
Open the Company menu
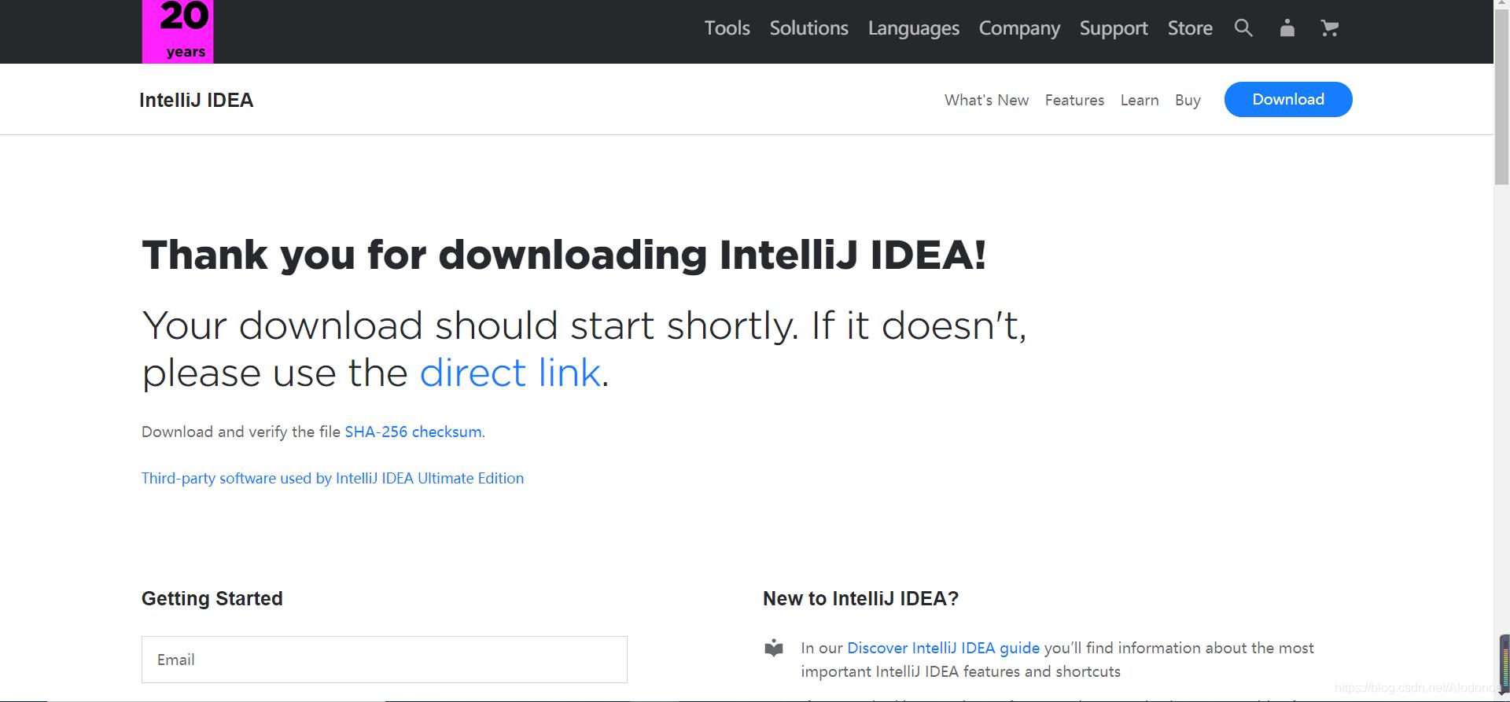pos(1019,28)
